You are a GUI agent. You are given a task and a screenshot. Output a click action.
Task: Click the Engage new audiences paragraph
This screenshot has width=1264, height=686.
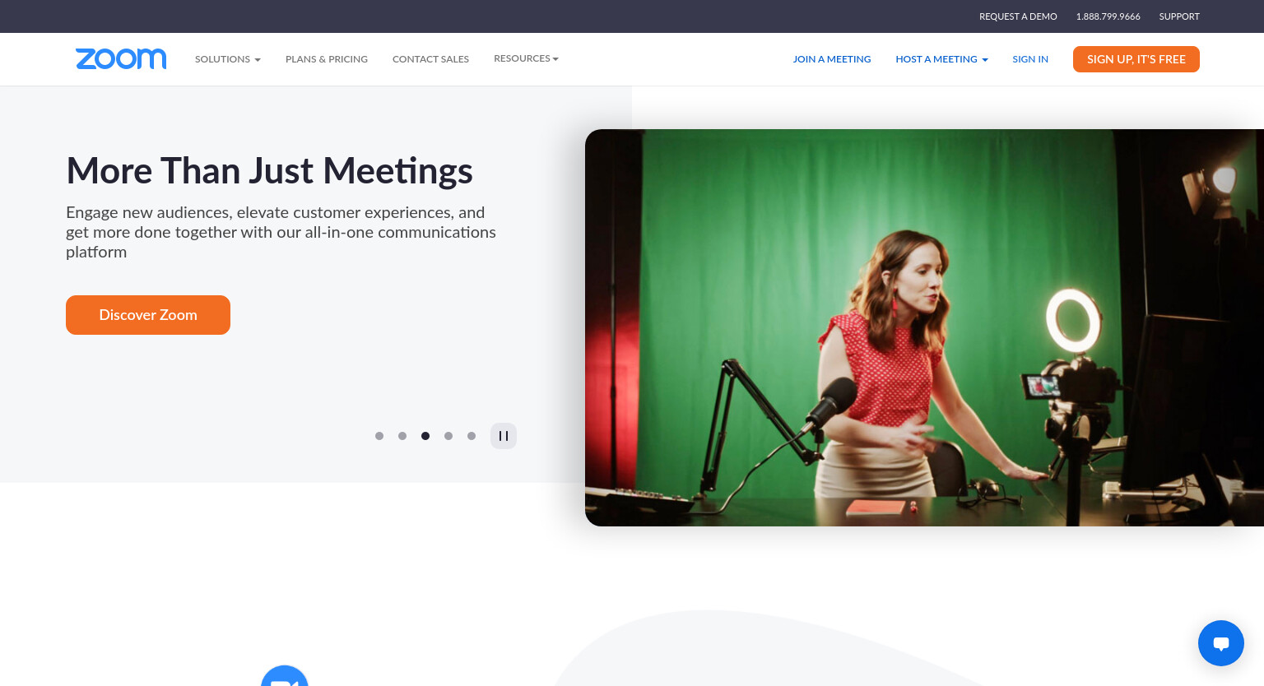click(281, 232)
